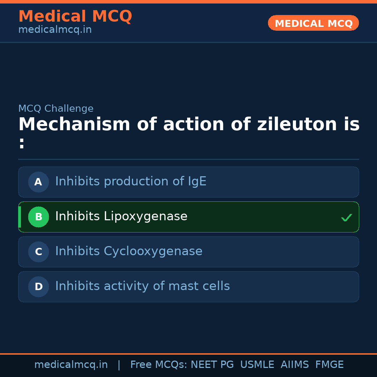Select the green B option circle

[x=38, y=217]
